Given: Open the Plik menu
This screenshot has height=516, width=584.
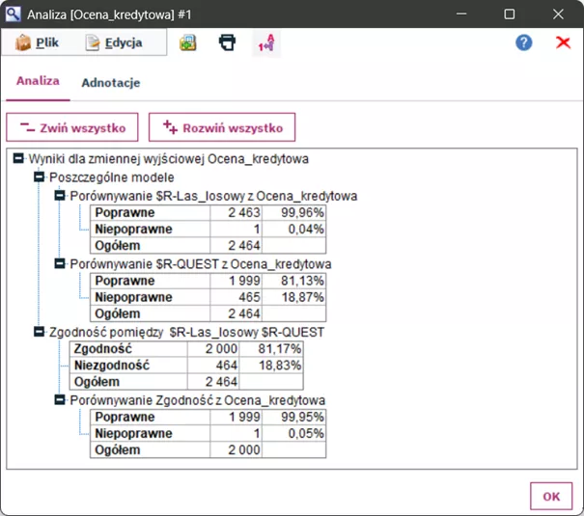Looking at the screenshot, I should click(x=38, y=42).
